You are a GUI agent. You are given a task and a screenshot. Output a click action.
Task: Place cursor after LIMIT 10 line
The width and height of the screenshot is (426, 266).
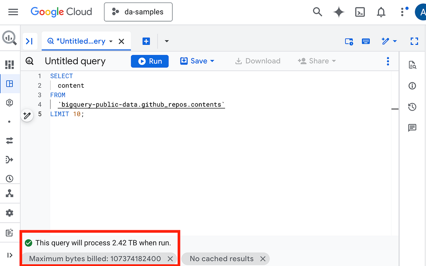(84, 114)
